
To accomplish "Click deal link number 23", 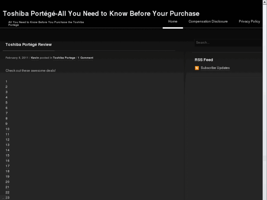I will point(7,198).
